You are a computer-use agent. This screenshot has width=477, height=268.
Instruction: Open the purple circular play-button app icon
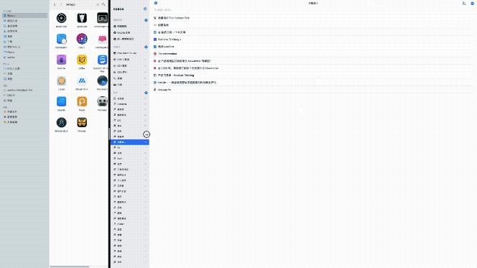[82, 39]
